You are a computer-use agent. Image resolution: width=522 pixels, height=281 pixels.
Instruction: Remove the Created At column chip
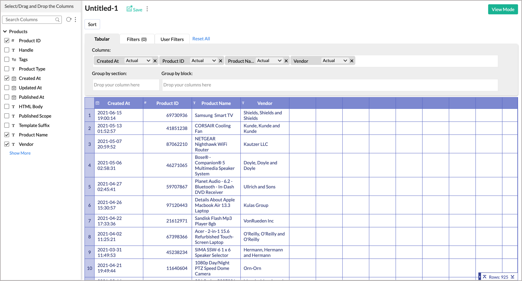[155, 61]
